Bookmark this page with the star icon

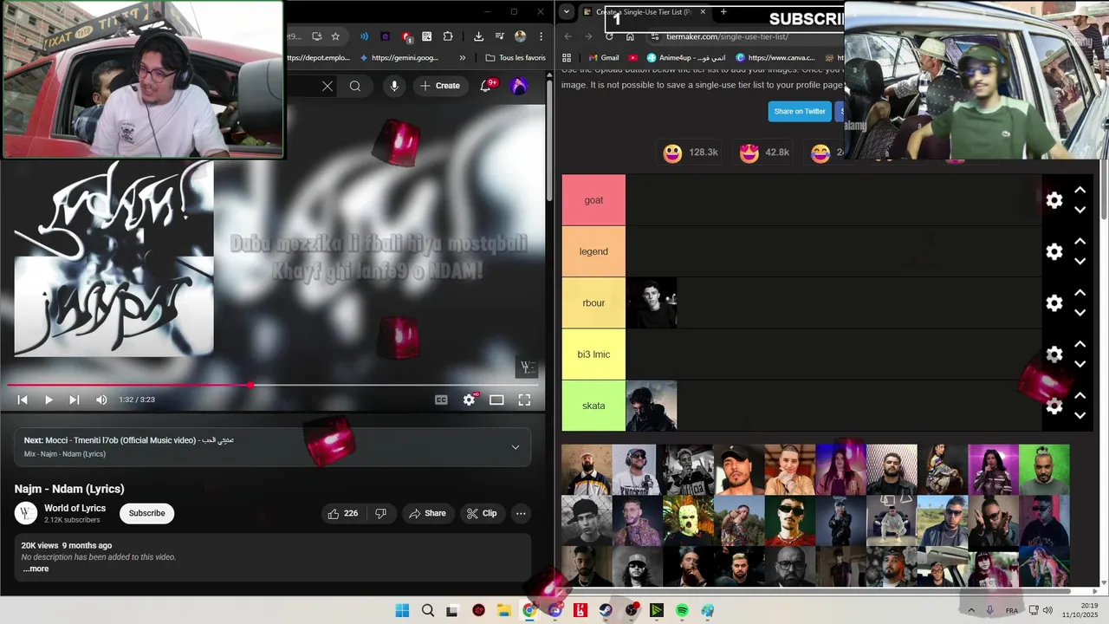[335, 36]
